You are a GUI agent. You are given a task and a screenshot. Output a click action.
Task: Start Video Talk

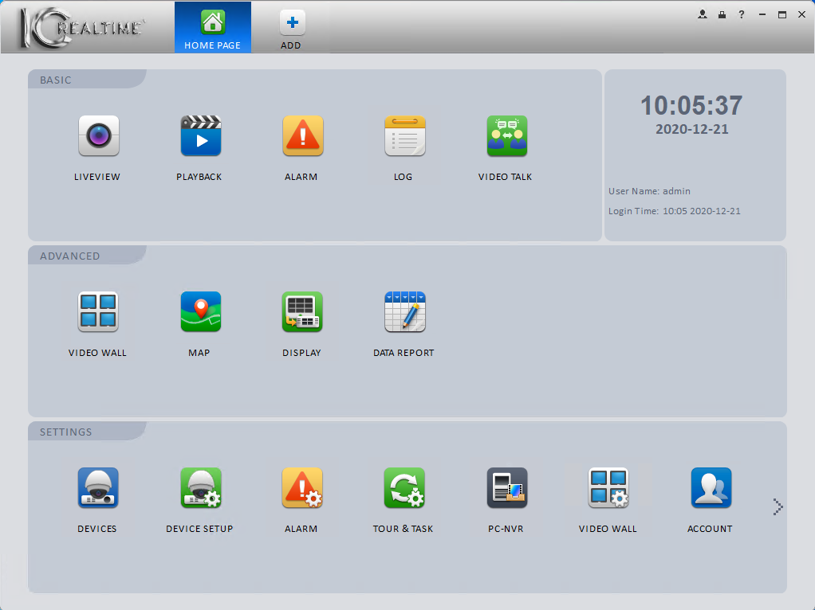[506, 136]
